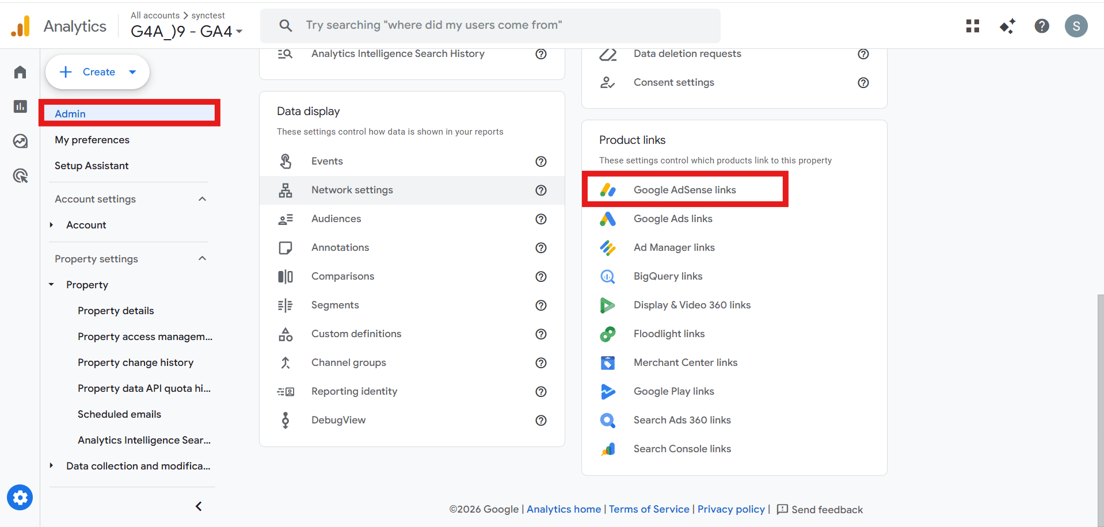Open Property change history
The width and height of the screenshot is (1104, 527).
point(136,362)
